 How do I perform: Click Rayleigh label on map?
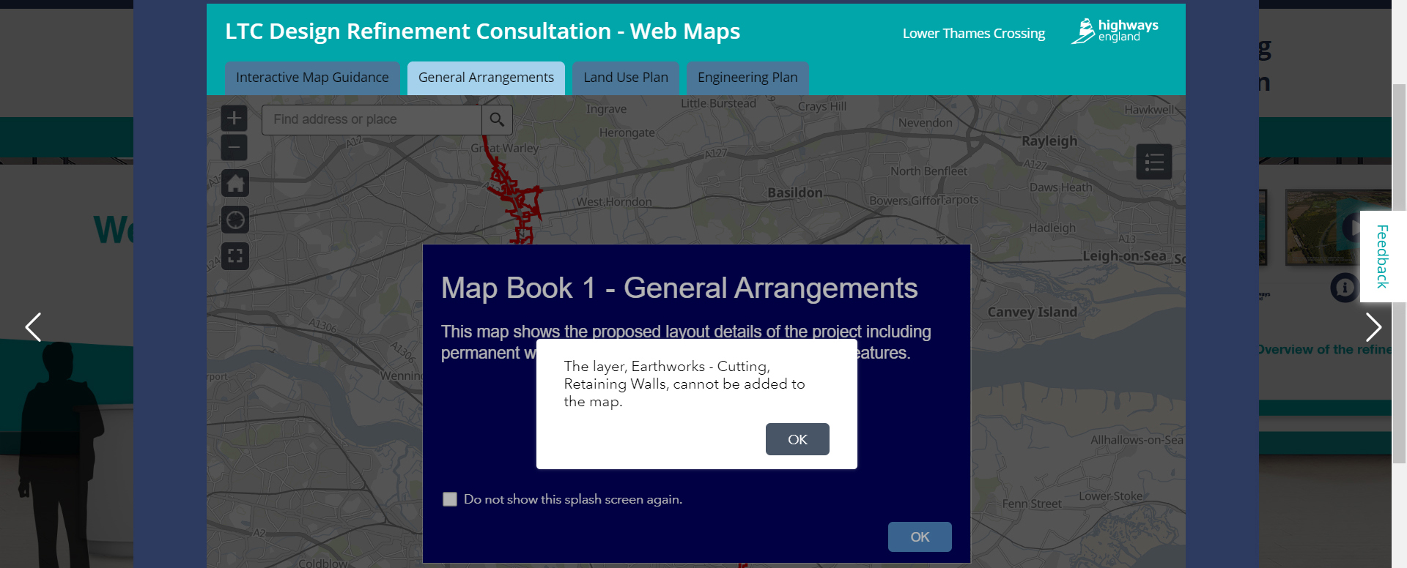(x=1049, y=141)
